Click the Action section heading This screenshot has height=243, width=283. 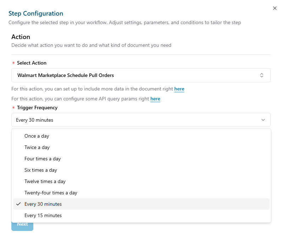[x=21, y=37]
